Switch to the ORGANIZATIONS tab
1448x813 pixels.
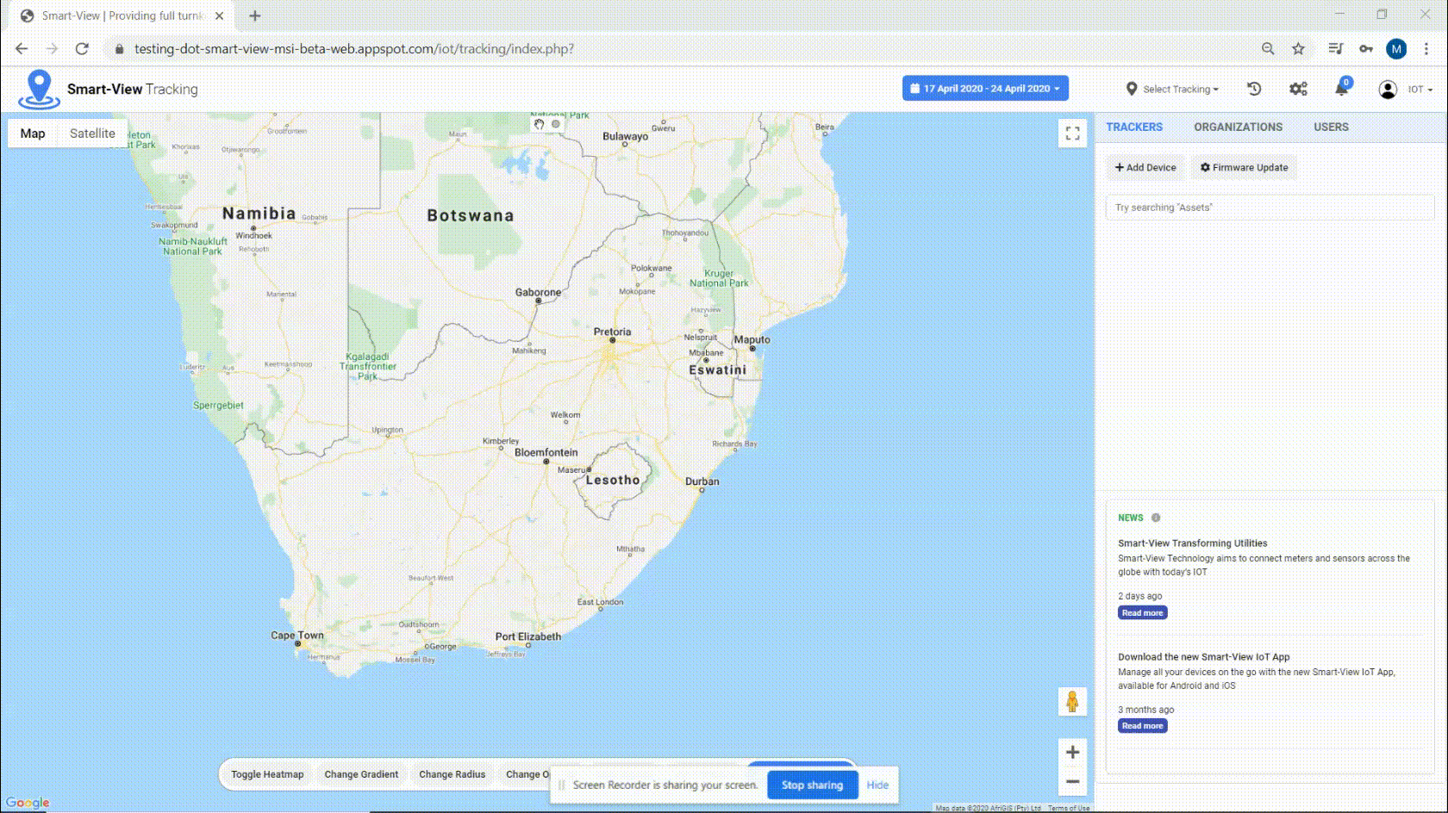1238,127
